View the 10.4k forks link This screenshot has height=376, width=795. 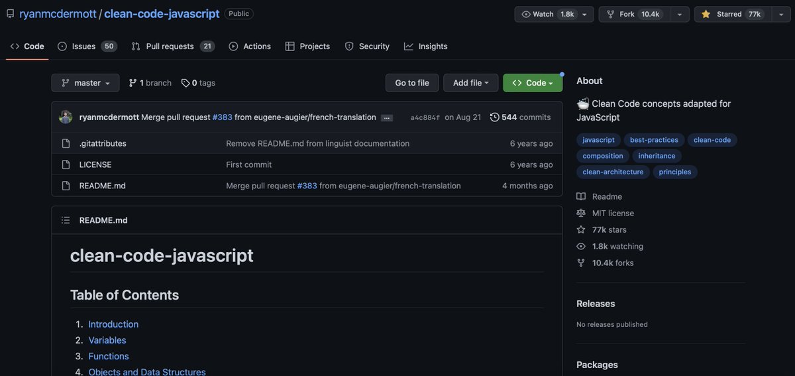click(606, 263)
